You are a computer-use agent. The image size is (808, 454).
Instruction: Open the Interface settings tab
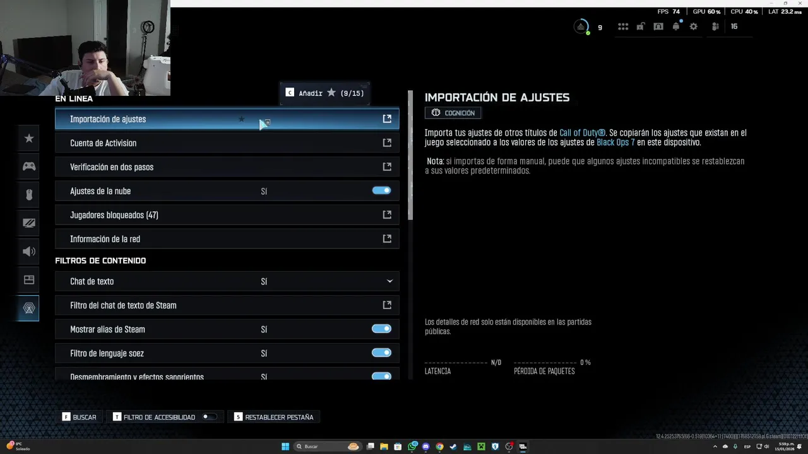pos(28,280)
